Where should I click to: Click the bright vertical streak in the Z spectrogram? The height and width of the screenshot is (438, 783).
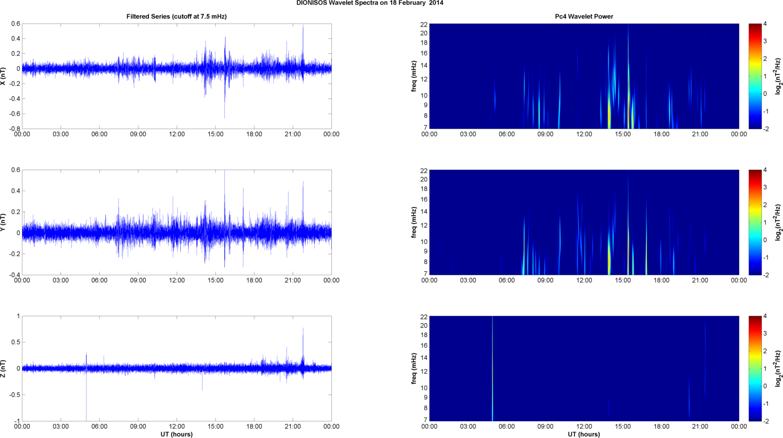[x=492, y=368]
